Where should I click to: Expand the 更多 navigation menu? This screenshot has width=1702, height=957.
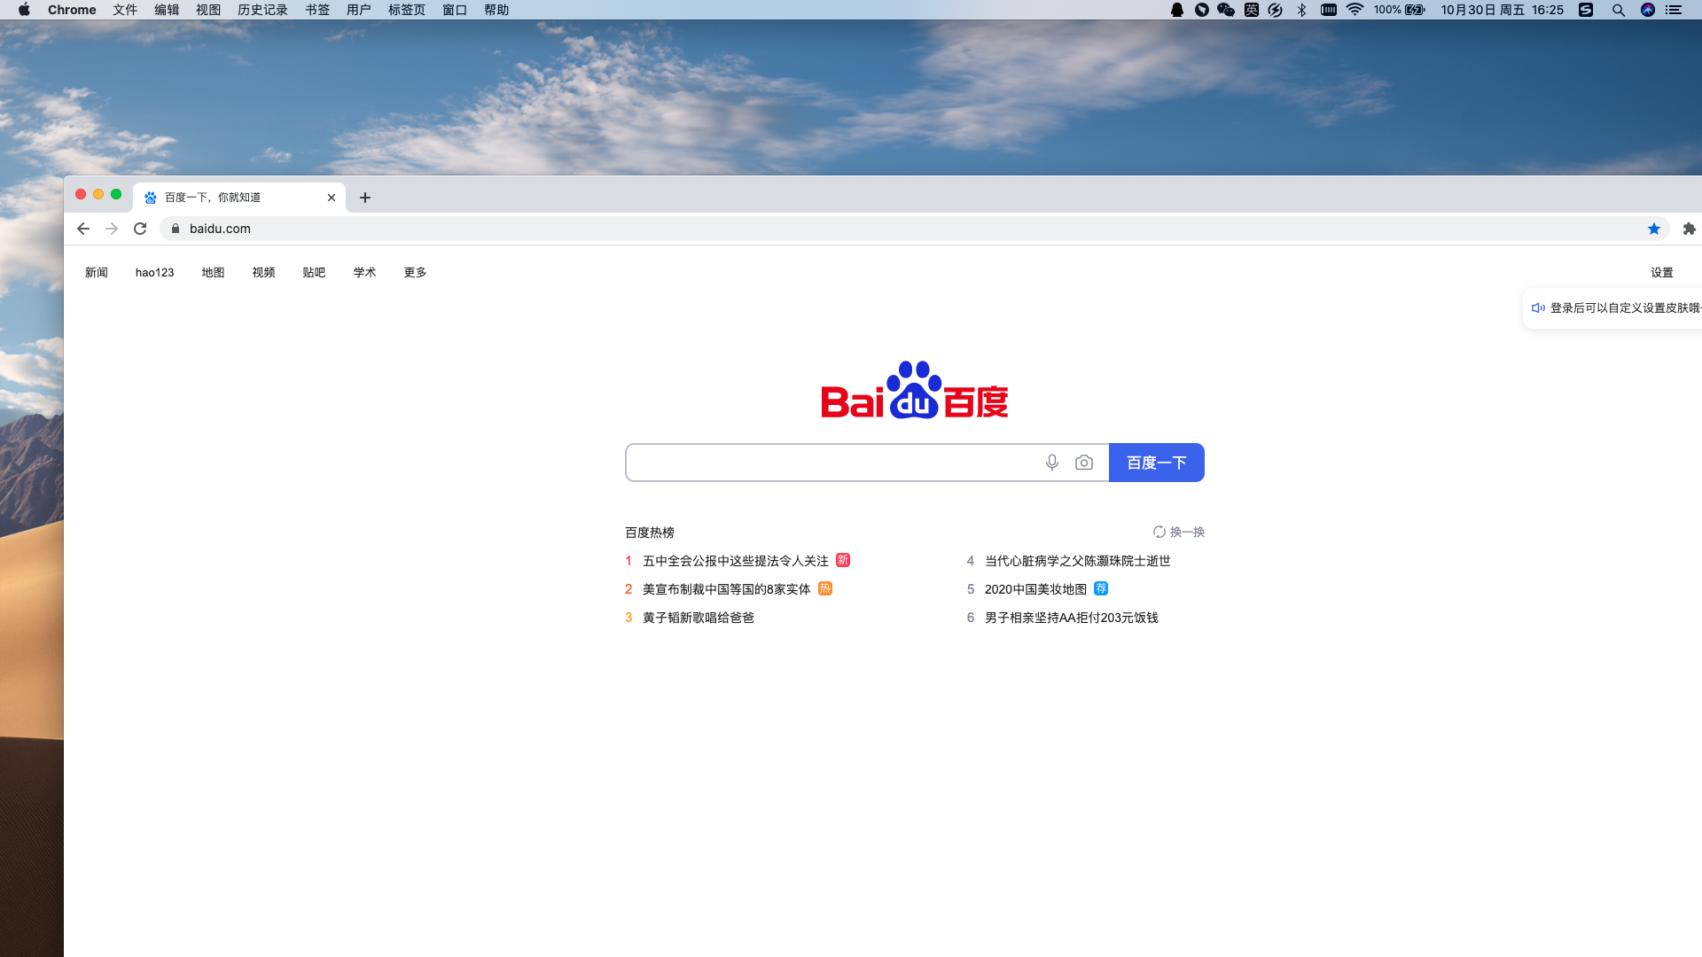tap(415, 272)
